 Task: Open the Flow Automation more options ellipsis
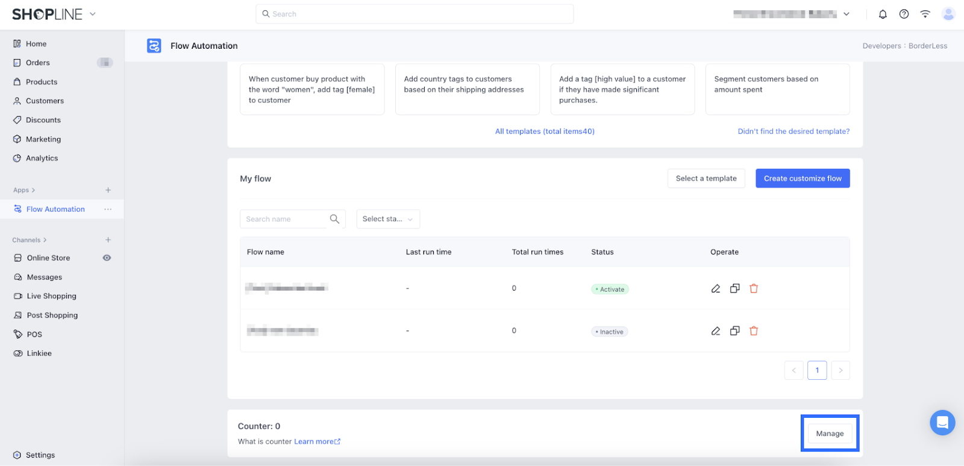click(x=108, y=209)
